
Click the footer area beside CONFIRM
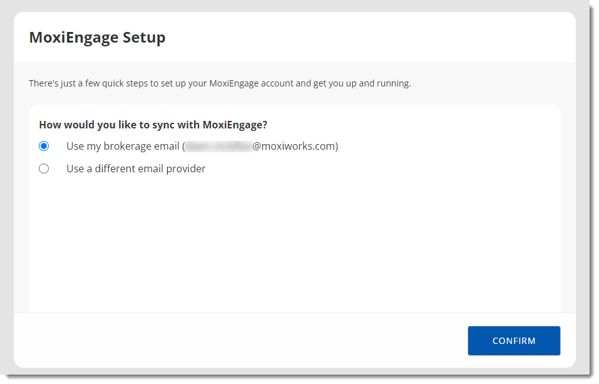coord(250,340)
